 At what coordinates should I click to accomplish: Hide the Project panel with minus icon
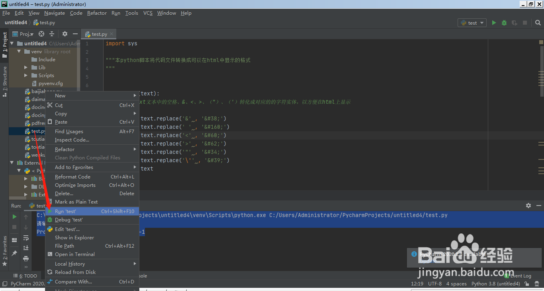pos(75,34)
